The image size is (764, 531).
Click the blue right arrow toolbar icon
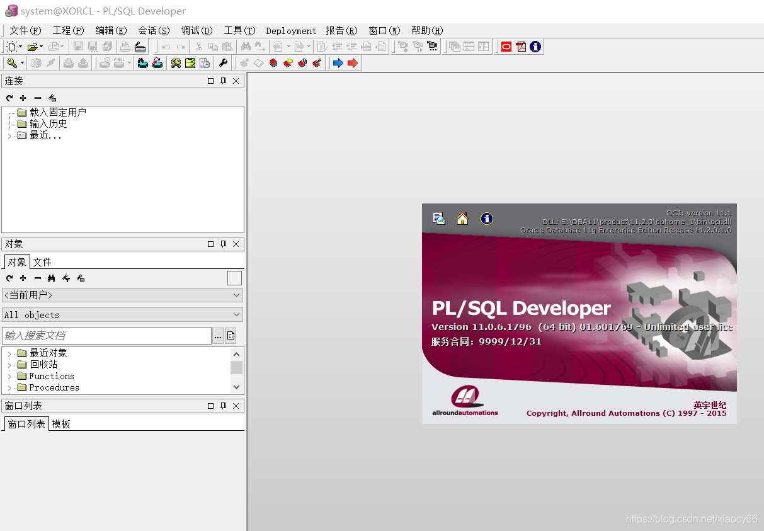338,63
